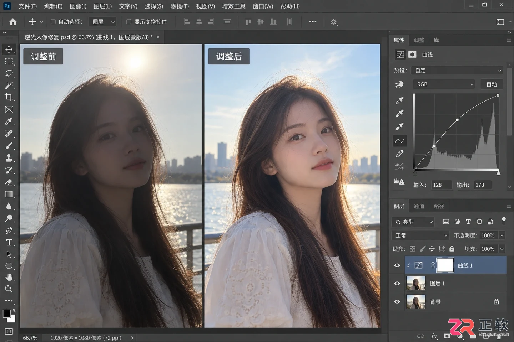Open the 图层 auto-select target dropdown
514x342 pixels.
click(102, 22)
